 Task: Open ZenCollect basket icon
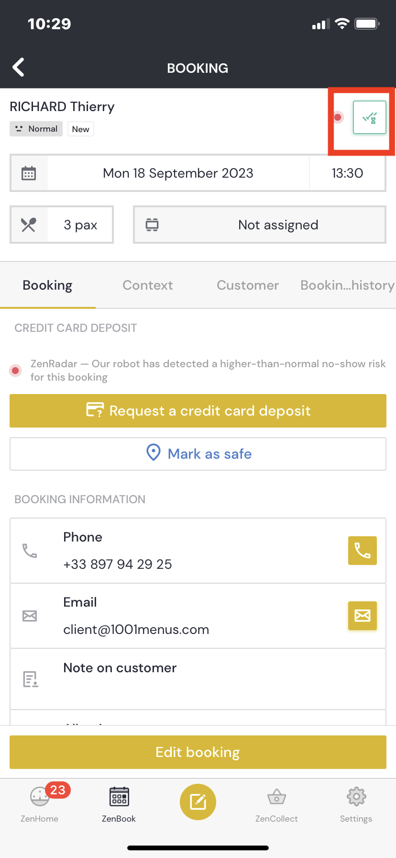(x=276, y=803)
